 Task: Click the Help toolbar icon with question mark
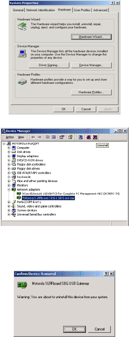[70, 137]
